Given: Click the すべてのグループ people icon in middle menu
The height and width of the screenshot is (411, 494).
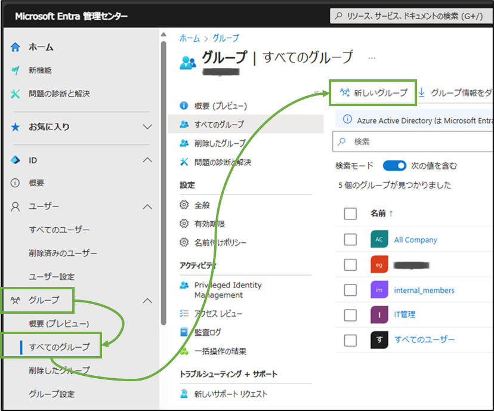Looking at the screenshot, I should (184, 125).
